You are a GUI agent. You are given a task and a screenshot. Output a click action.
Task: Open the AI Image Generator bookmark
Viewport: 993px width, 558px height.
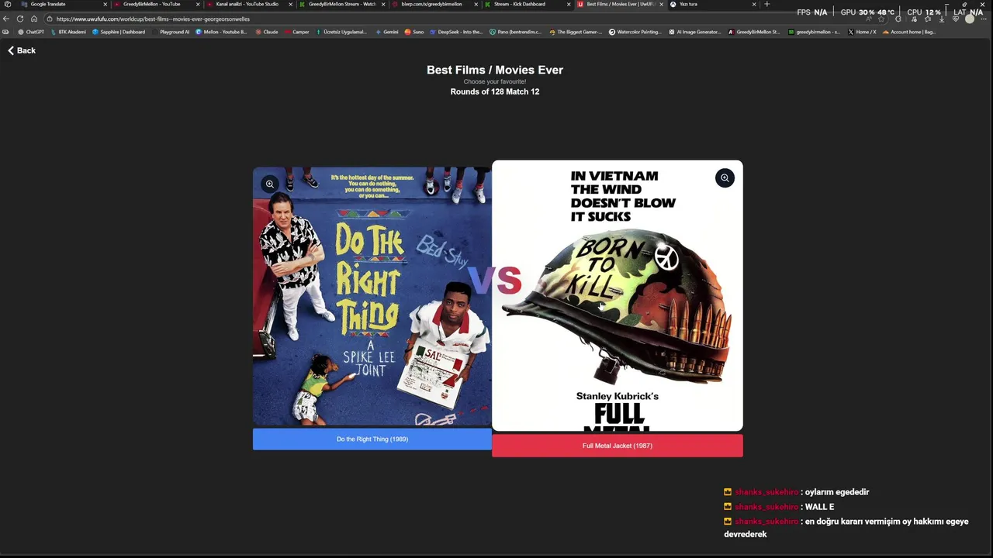tap(695, 32)
